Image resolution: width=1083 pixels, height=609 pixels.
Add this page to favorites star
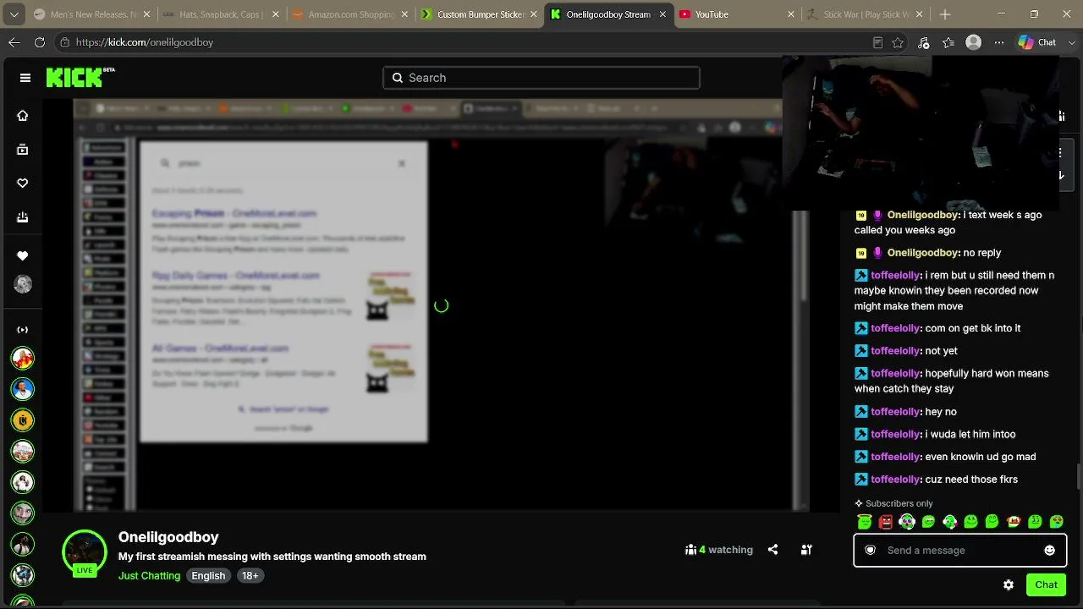898,42
